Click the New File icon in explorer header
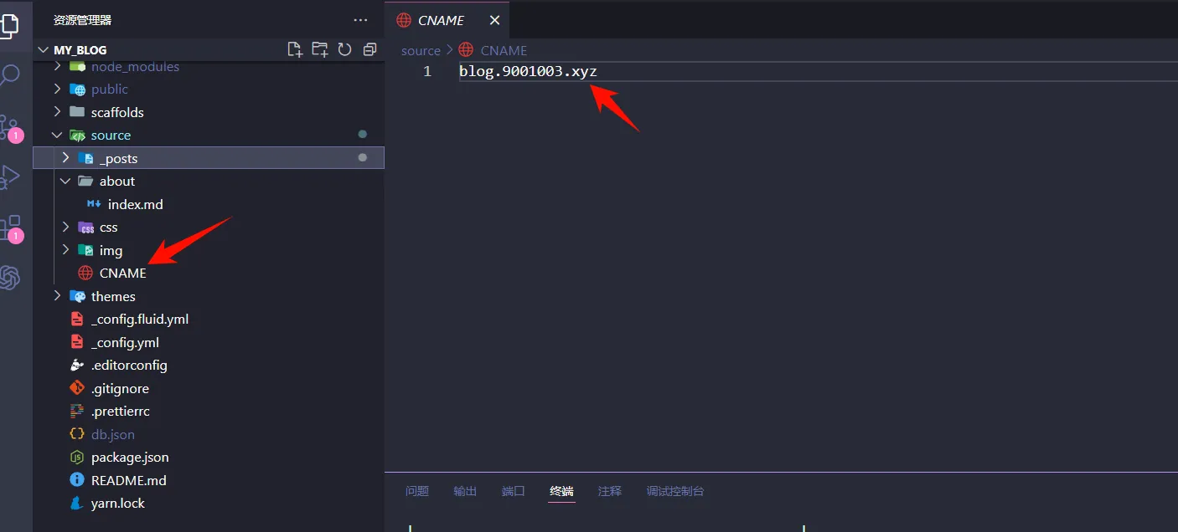 coord(295,49)
